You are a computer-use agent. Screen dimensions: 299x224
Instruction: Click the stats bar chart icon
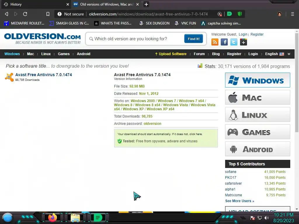click(200, 66)
